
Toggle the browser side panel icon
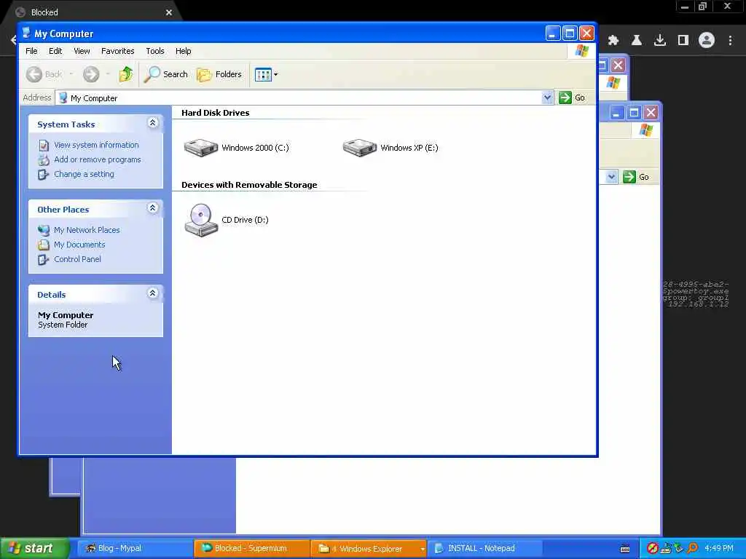683,41
